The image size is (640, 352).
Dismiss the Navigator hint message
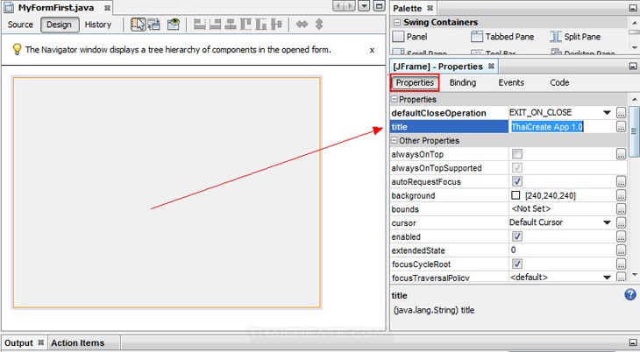(372, 50)
